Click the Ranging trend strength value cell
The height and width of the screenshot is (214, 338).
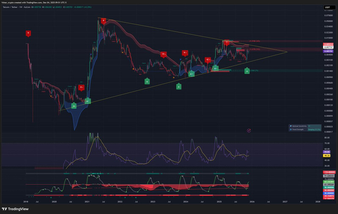click(314, 129)
